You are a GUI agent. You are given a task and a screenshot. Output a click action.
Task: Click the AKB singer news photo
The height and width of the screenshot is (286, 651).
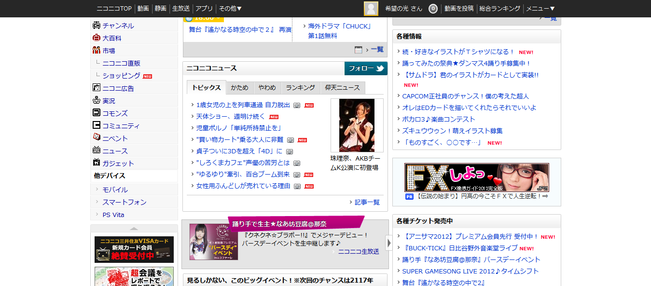[x=357, y=125]
